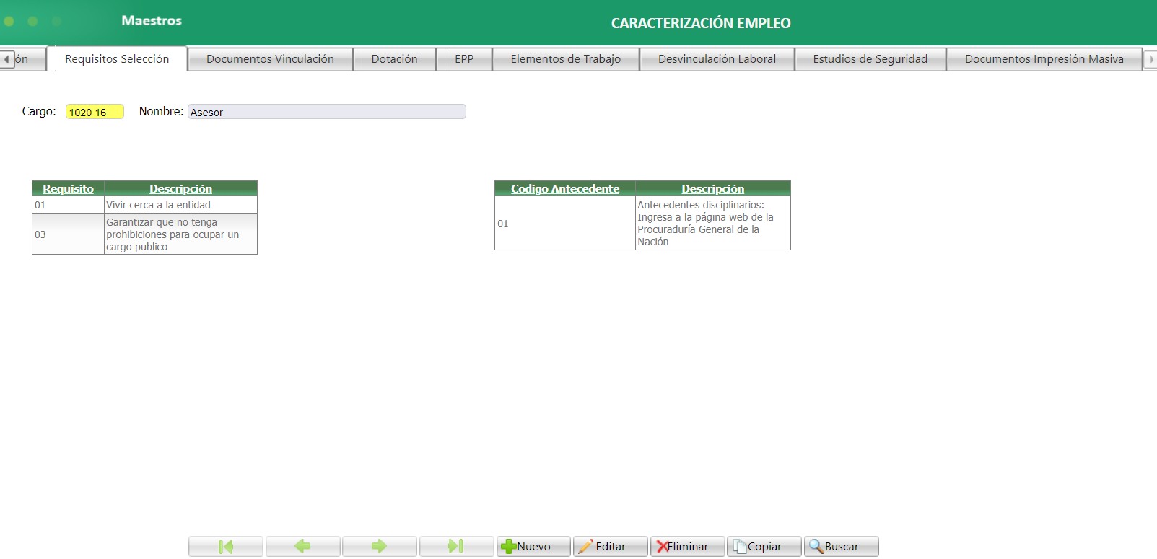Open Elementos de Trabajo tab
The height and width of the screenshot is (559, 1157).
point(566,59)
